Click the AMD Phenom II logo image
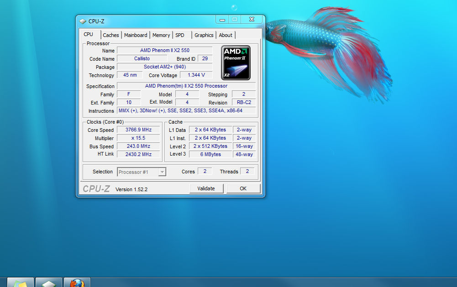Viewport: 457px width, 287px height. coord(236,63)
